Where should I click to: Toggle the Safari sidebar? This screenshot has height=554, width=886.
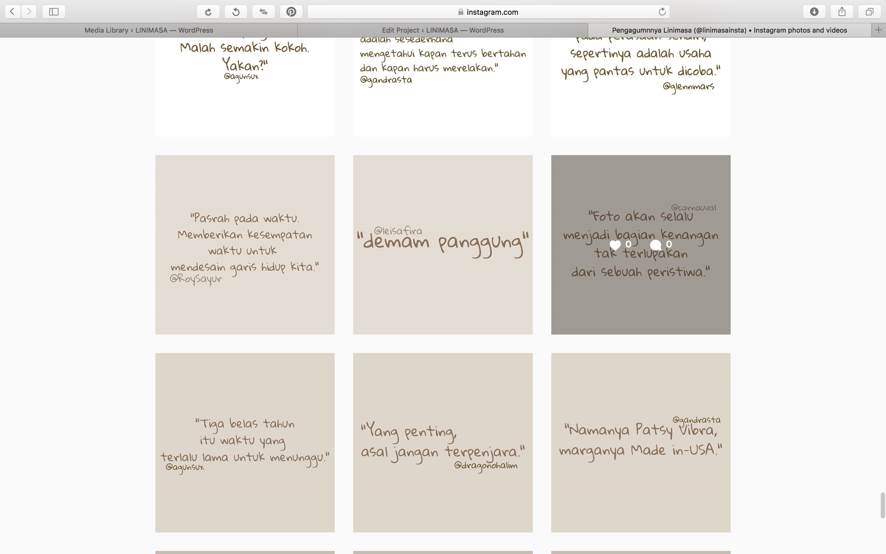point(54,12)
